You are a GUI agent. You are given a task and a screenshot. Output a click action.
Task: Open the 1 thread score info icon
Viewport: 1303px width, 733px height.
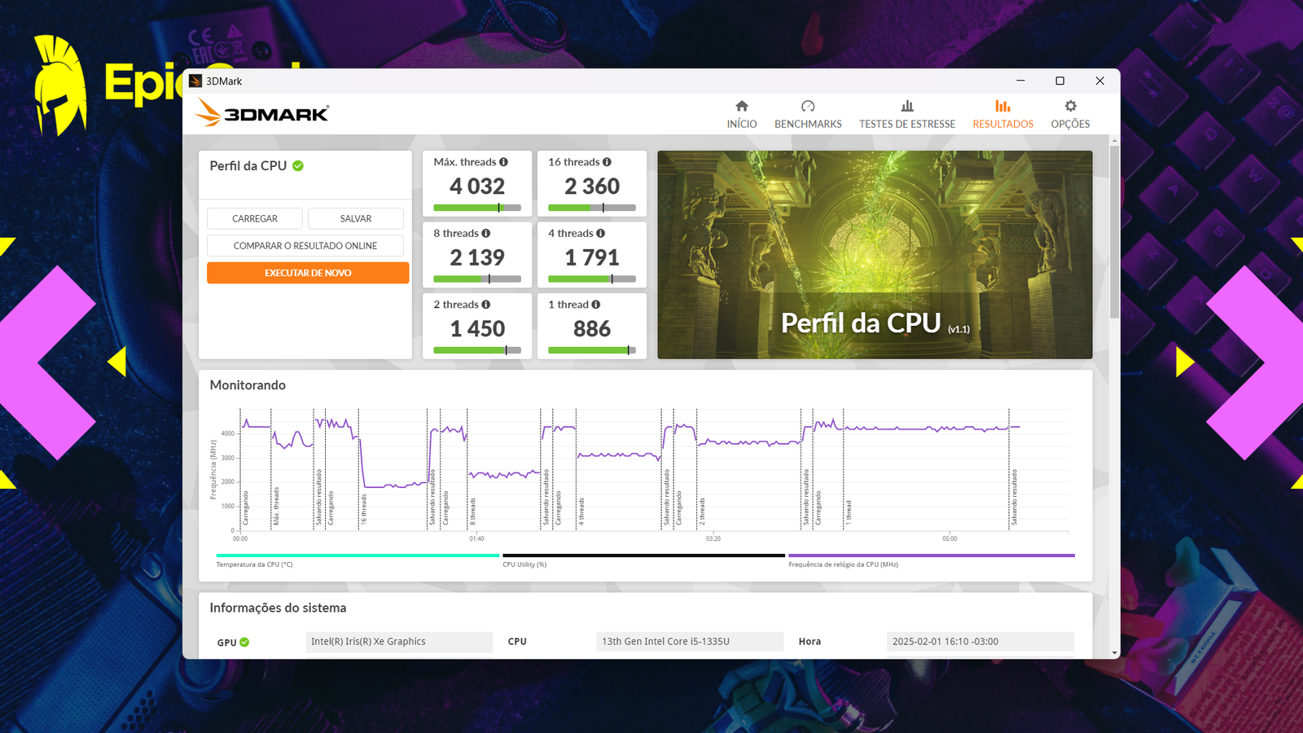pos(594,305)
